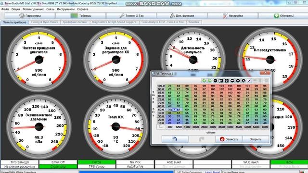Select the 50.0 kPa row header
Viewport: 308px width, 173px height.
coord(161,110)
